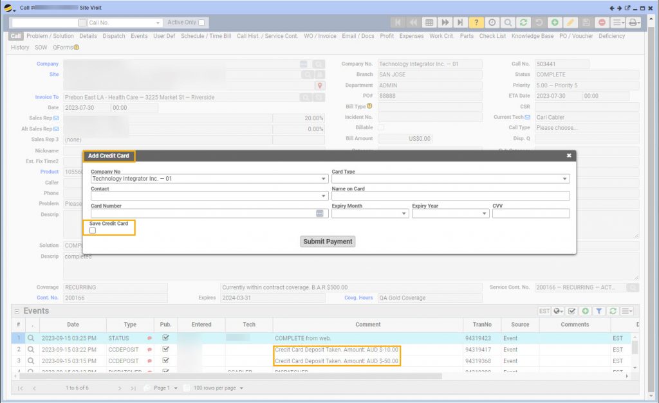This screenshot has height=403, width=659.
Task: Switch to the Dispatch tab
Action: tap(114, 36)
